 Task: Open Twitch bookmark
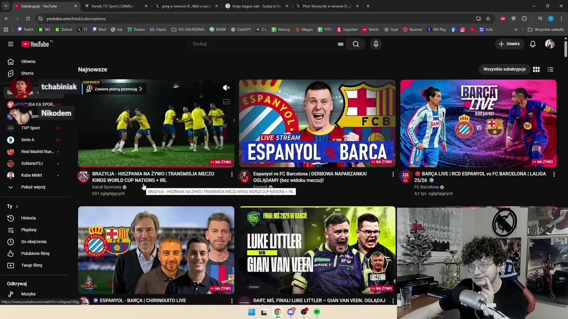pyautogui.click(x=25, y=30)
